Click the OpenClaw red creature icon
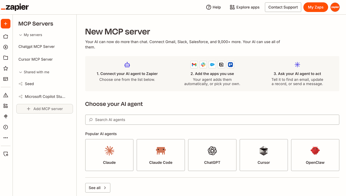Image resolution: width=346 pixels, height=196 pixels. pyautogui.click(x=315, y=151)
